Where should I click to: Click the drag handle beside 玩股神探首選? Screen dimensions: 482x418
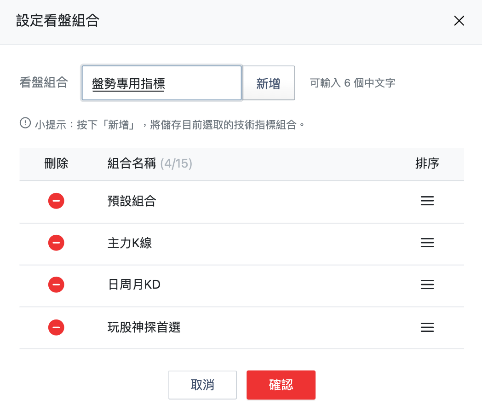point(427,327)
